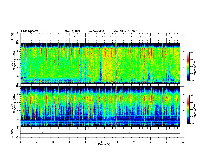Click the ch.1 spectrogram color bar

coord(188,67)
